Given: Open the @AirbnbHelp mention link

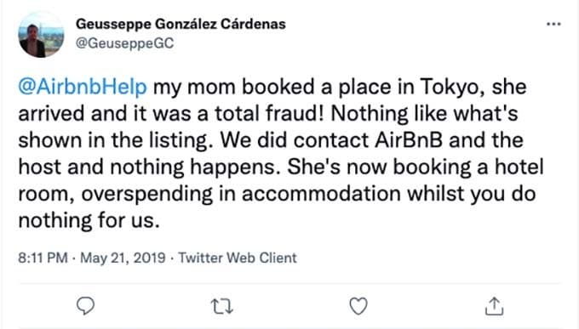Looking at the screenshot, I should coord(83,87).
